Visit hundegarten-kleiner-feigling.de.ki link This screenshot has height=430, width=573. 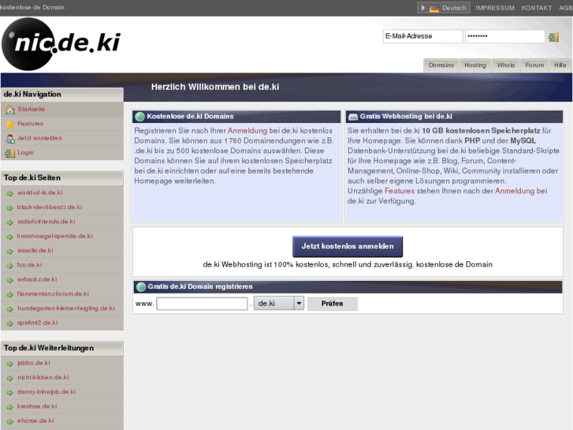point(65,308)
